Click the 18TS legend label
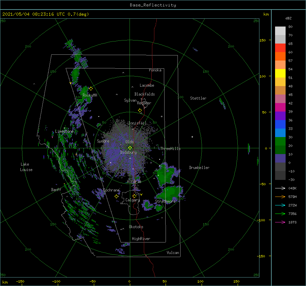Viewport: 306px width, 286px height. (292, 222)
